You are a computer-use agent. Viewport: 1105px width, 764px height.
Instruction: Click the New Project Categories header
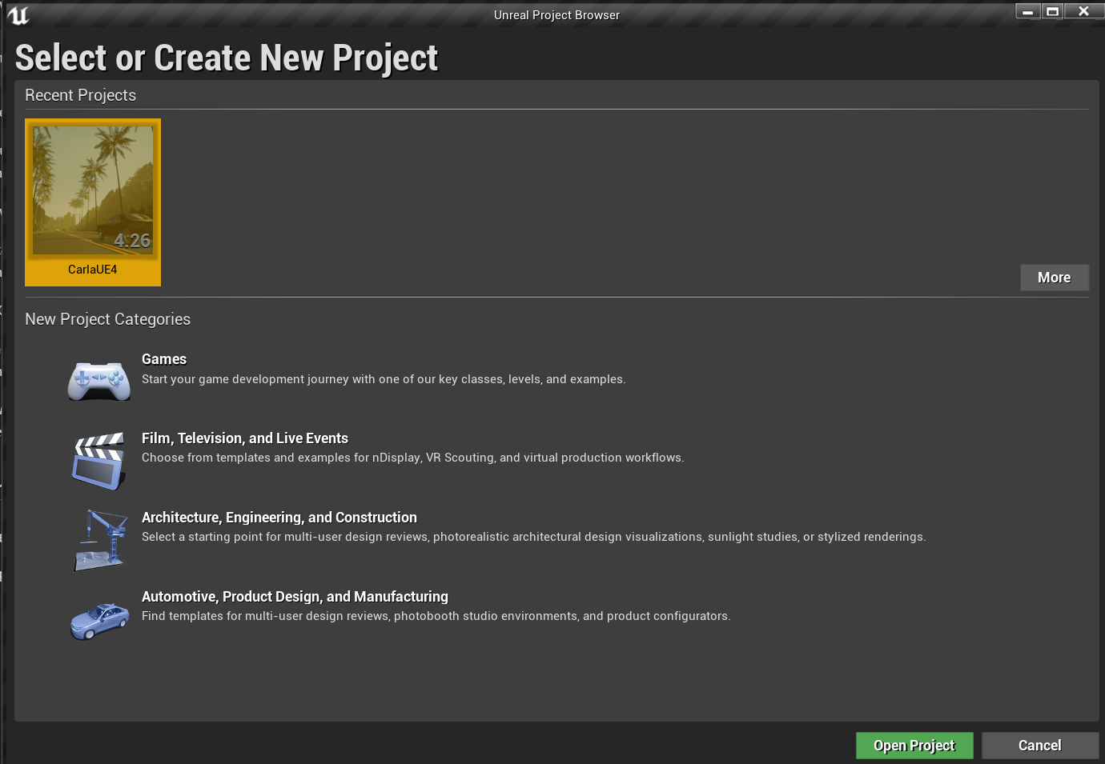pos(108,319)
